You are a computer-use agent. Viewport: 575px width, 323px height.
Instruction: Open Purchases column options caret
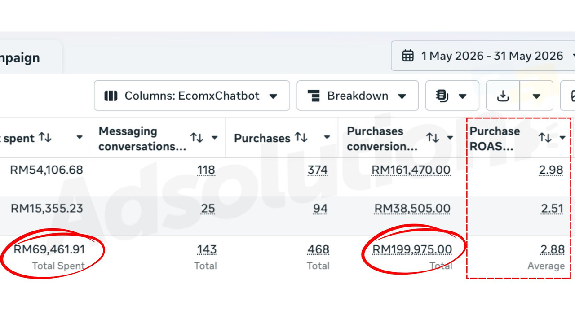coord(327,138)
